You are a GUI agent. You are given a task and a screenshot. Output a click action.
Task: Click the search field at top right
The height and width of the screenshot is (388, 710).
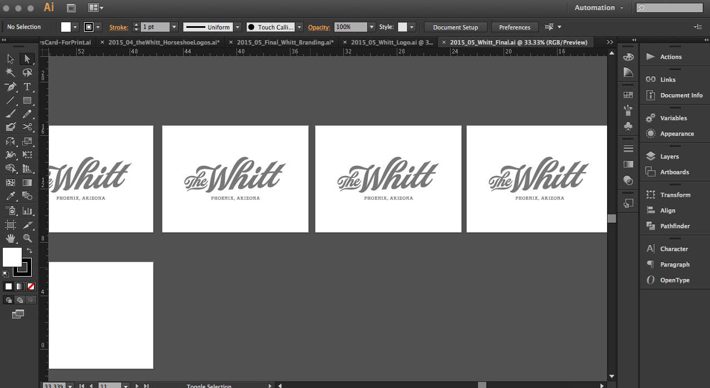click(670, 8)
